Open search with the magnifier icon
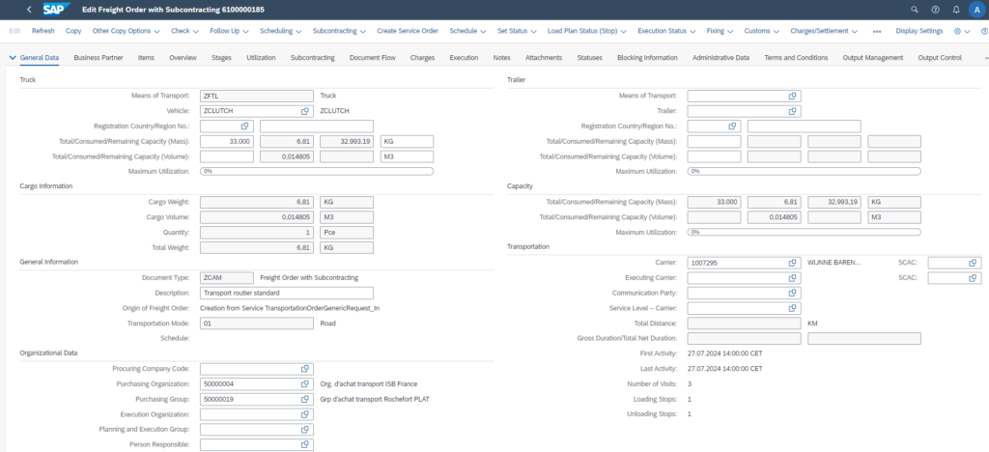989x452 pixels. point(916,10)
